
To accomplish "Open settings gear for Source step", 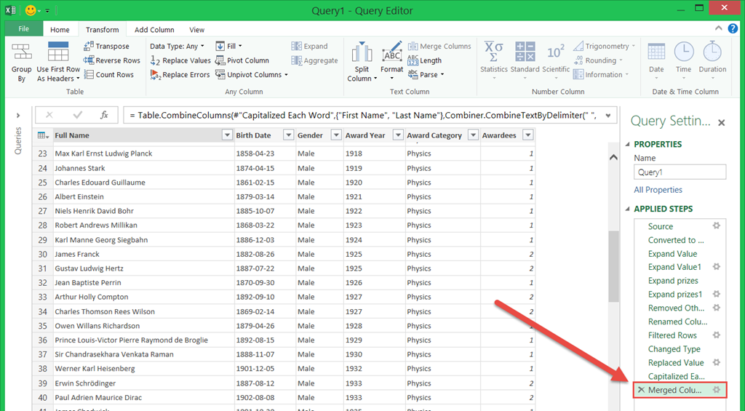I will 716,226.
